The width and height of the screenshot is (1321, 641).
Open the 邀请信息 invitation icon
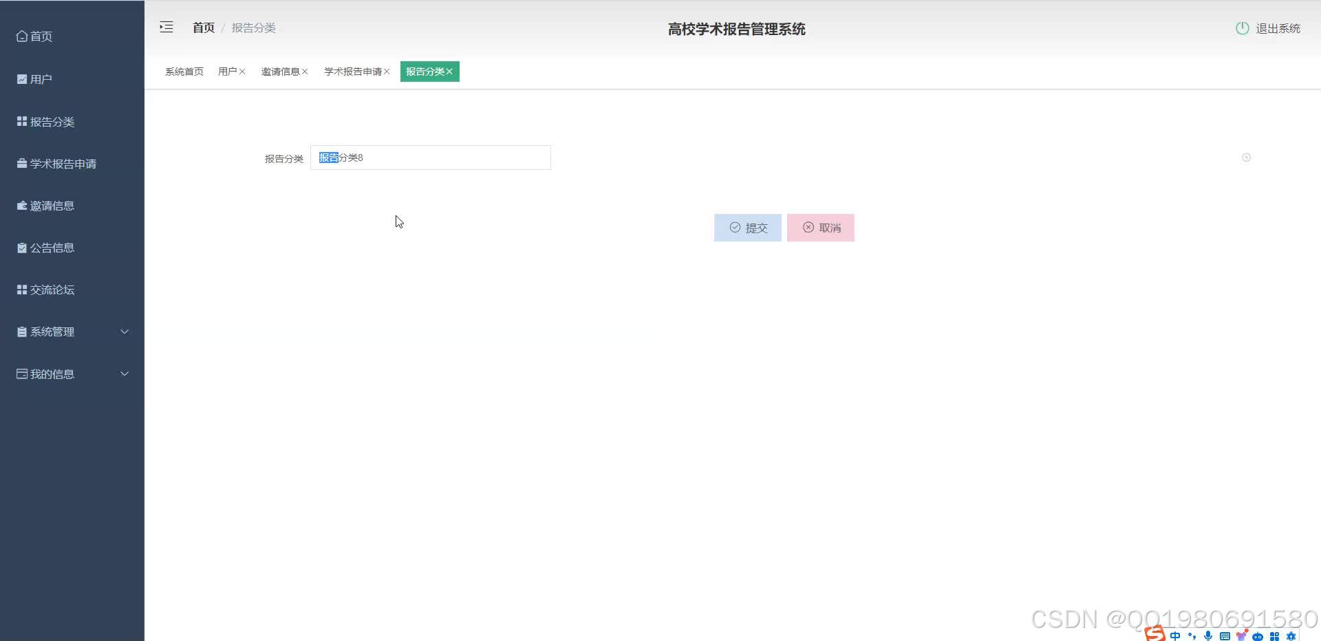tap(21, 205)
